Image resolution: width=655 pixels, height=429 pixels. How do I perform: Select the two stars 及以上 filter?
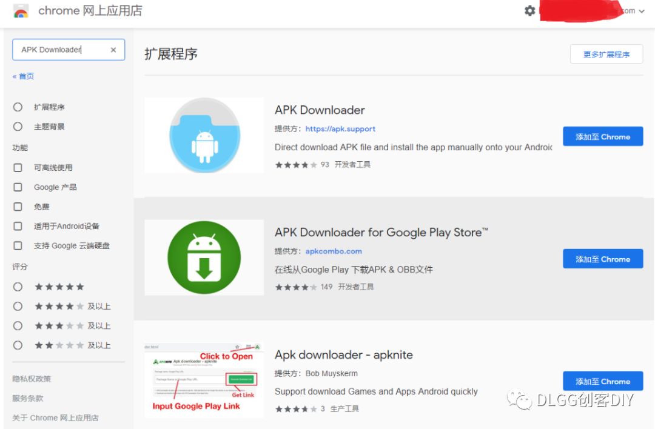(x=18, y=345)
